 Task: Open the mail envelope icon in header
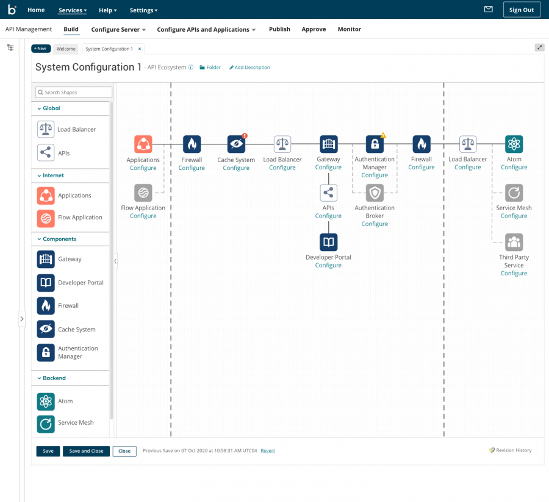[488, 10]
